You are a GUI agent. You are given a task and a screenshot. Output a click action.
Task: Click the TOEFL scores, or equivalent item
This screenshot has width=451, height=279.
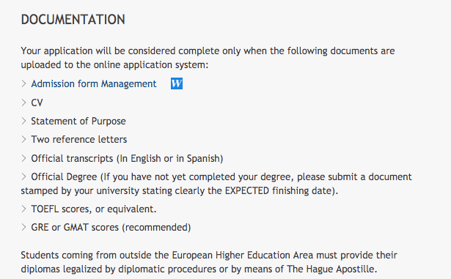[x=94, y=209]
